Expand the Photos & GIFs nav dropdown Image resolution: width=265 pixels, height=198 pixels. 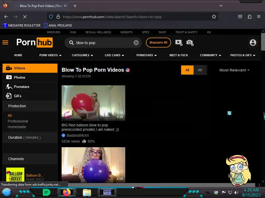pos(243,55)
